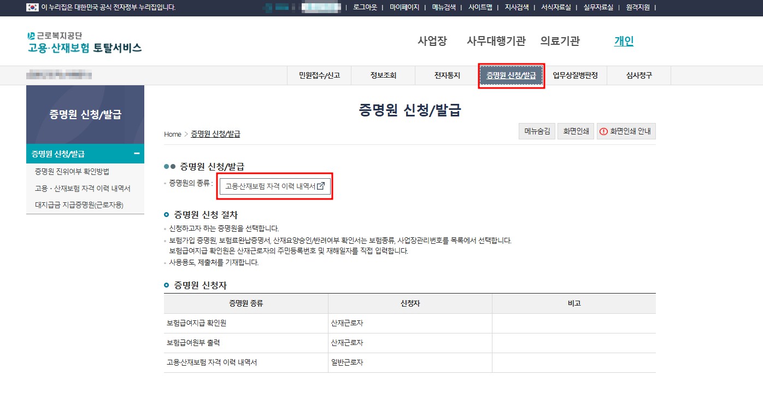Select the 의료기관 tab
Screen dimensions: 763x410
point(560,40)
